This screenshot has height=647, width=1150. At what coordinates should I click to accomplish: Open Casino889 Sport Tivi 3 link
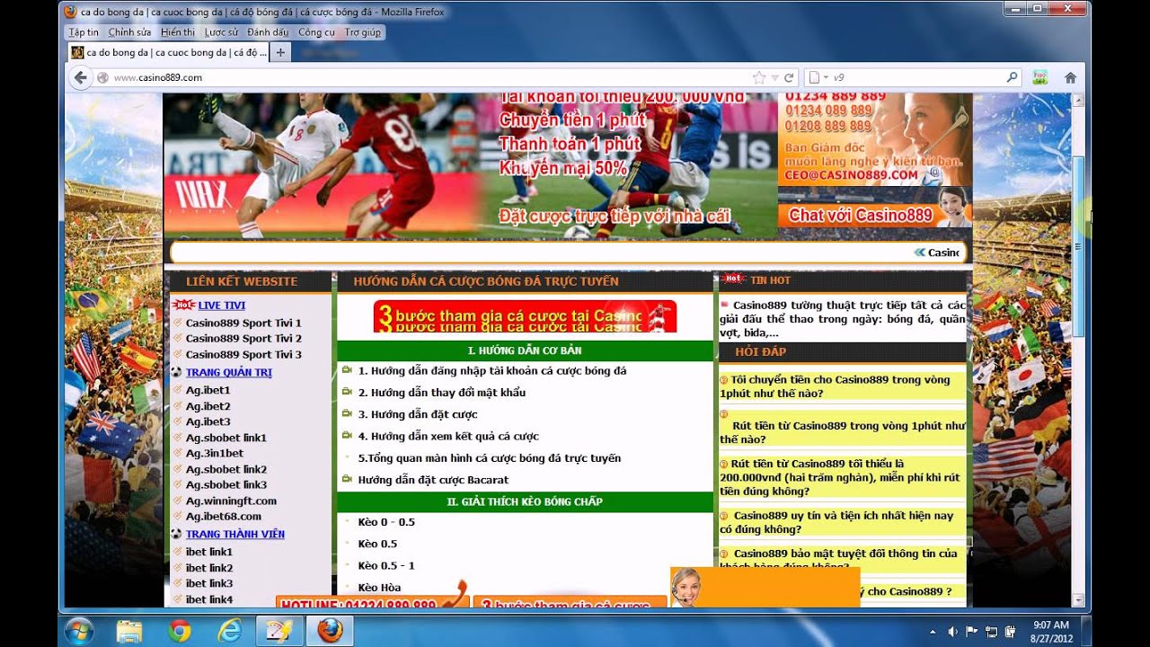click(243, 354)
